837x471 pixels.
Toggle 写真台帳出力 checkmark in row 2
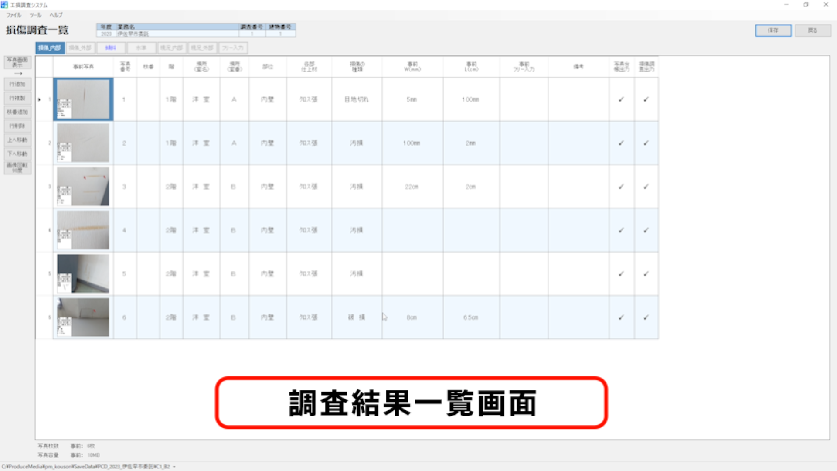pos(621,143)
